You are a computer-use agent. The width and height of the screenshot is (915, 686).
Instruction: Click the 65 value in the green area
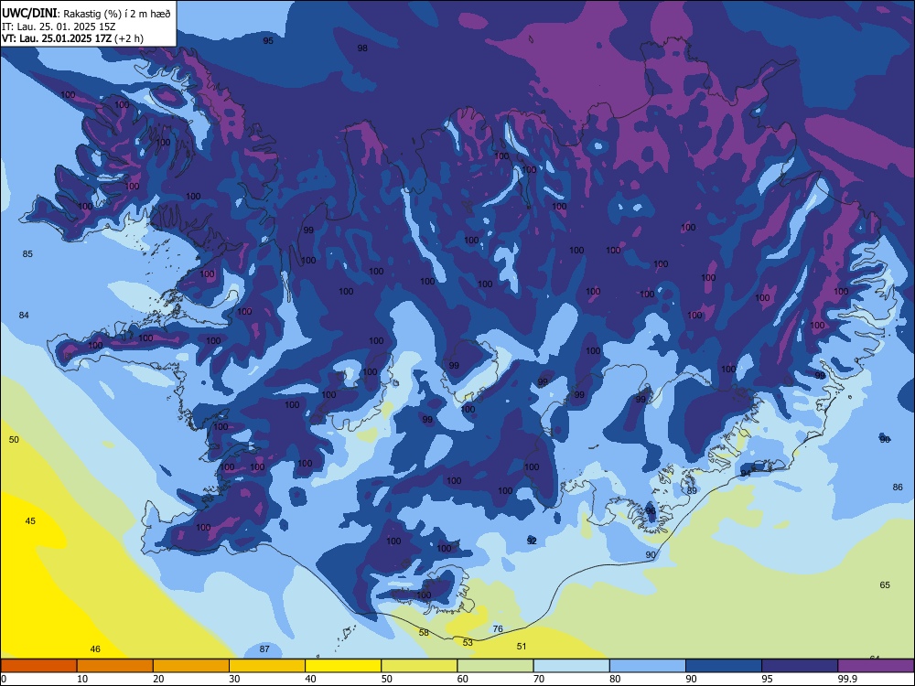[x=885, y=585]
